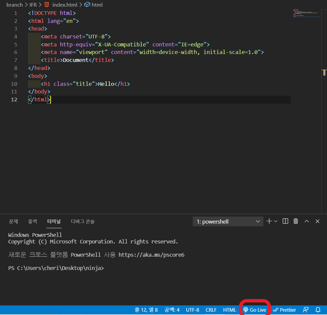This screenshot has width=327, height=315.
Task: Place cursor on line number 1
Action: (16, 13)
